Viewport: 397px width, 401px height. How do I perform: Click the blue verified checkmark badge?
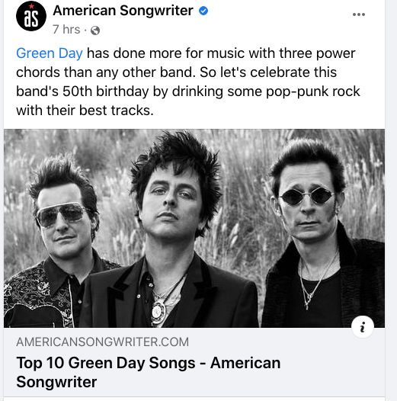point(203,11)
